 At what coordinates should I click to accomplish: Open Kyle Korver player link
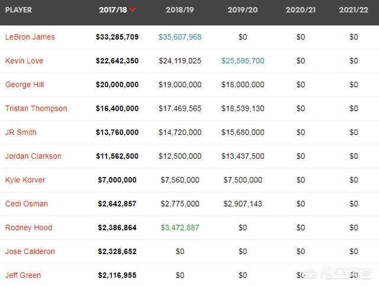pyautogui.click(x=25, y=180)
